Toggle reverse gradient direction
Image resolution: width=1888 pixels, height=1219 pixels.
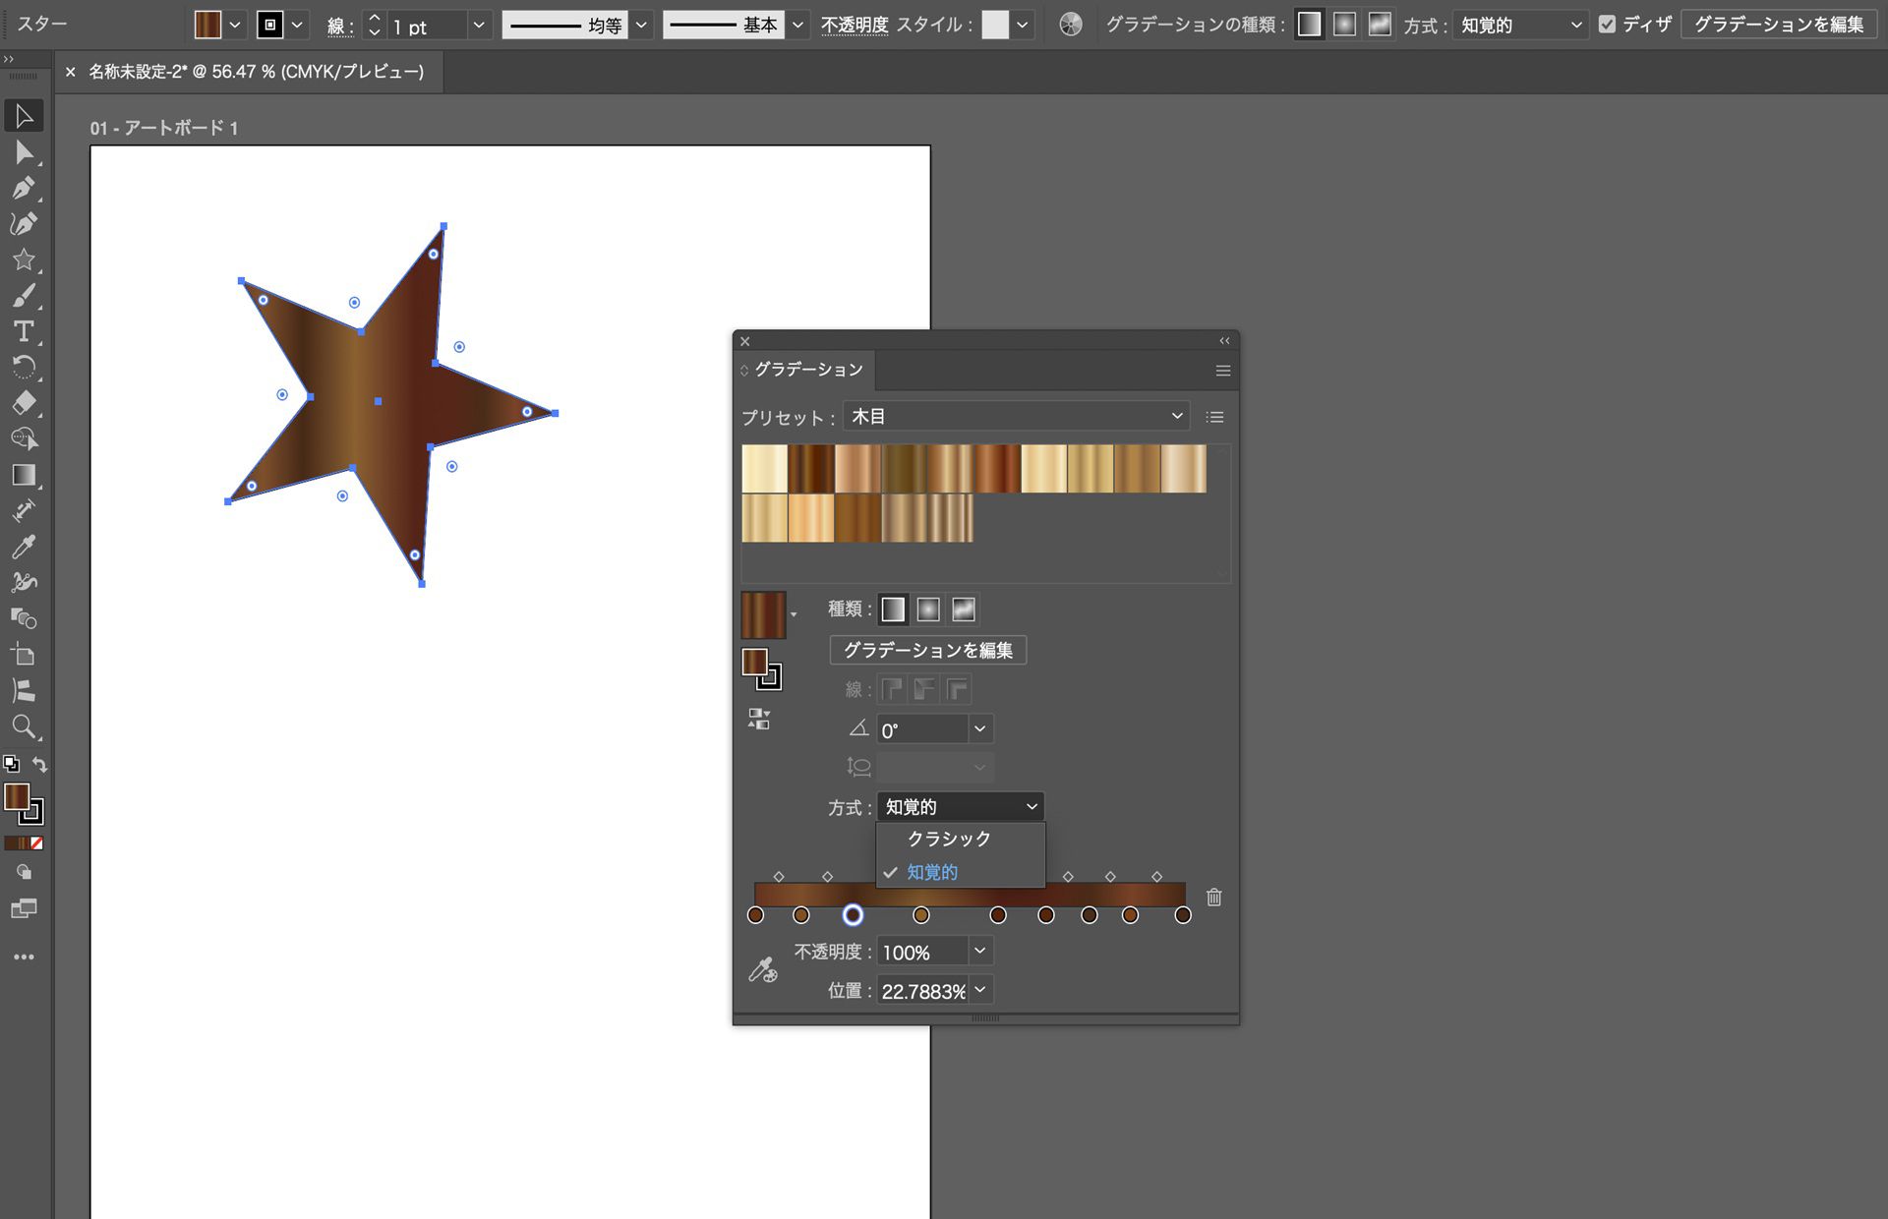(x=758, y=719)
